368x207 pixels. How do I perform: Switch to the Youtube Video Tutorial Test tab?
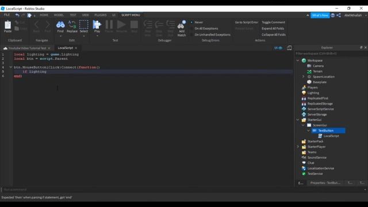click(27, 48)
